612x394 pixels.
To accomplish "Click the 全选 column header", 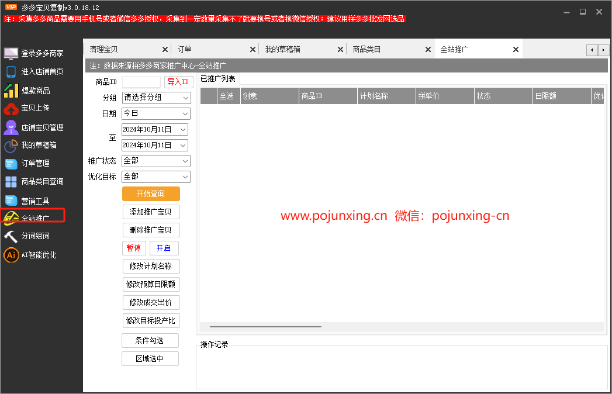I will pyautogui.click(x=229, y=96).
